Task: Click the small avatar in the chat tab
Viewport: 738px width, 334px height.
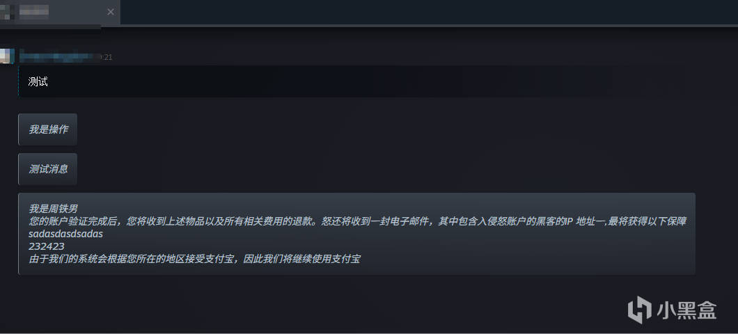Action: pos(5,12)
